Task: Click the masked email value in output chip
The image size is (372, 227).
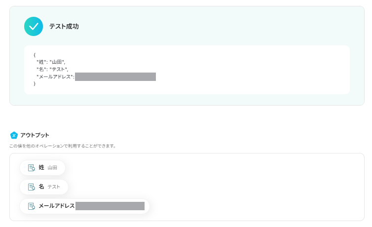Action: tap(110, 206)
